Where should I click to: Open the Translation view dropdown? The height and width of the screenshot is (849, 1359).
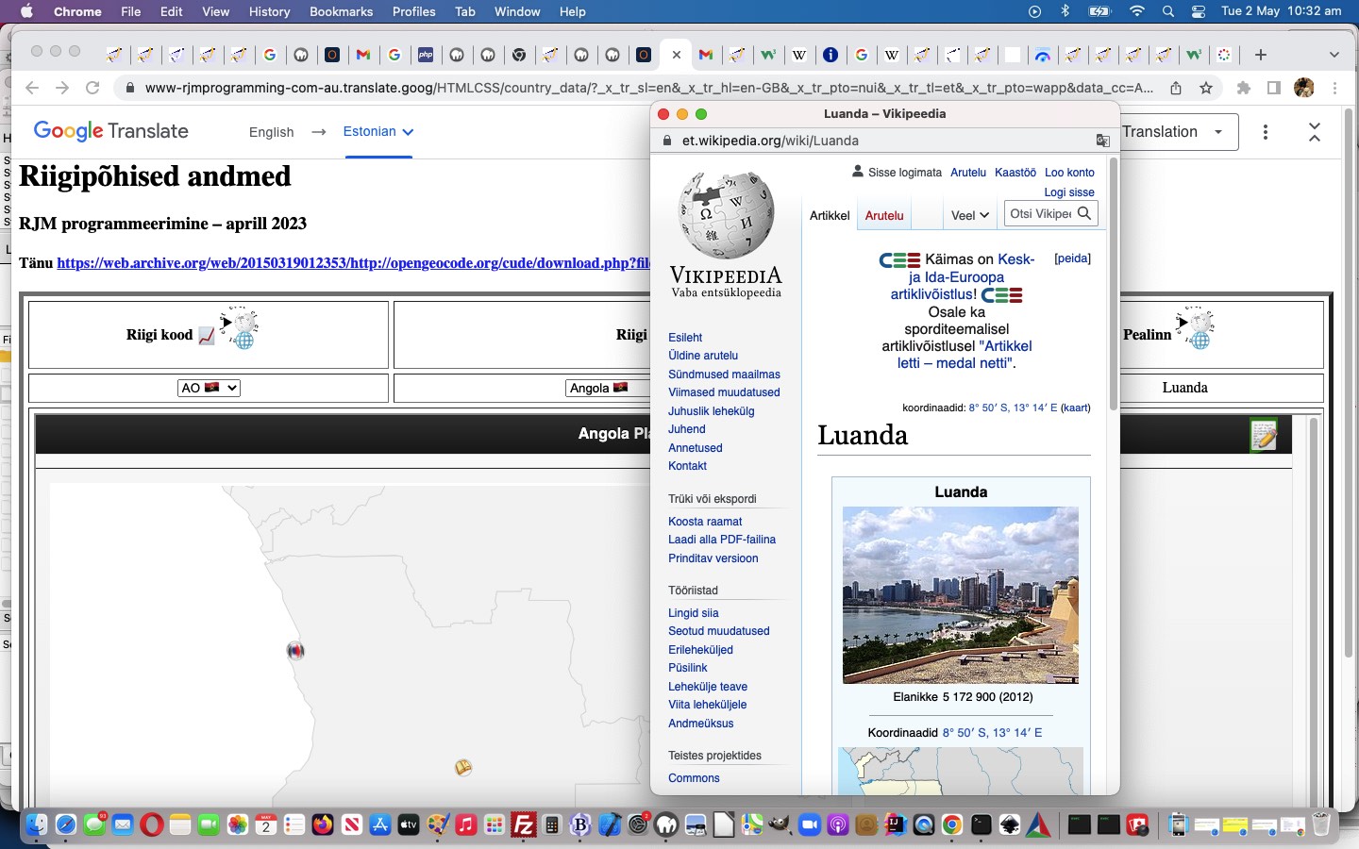click(x=1173, y=132)
